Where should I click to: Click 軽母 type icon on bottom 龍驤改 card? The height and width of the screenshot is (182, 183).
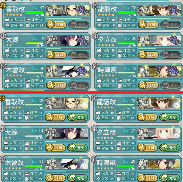[142, 102]
